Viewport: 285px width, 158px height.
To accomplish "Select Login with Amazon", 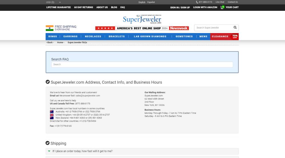I will (x=205, y=7).
